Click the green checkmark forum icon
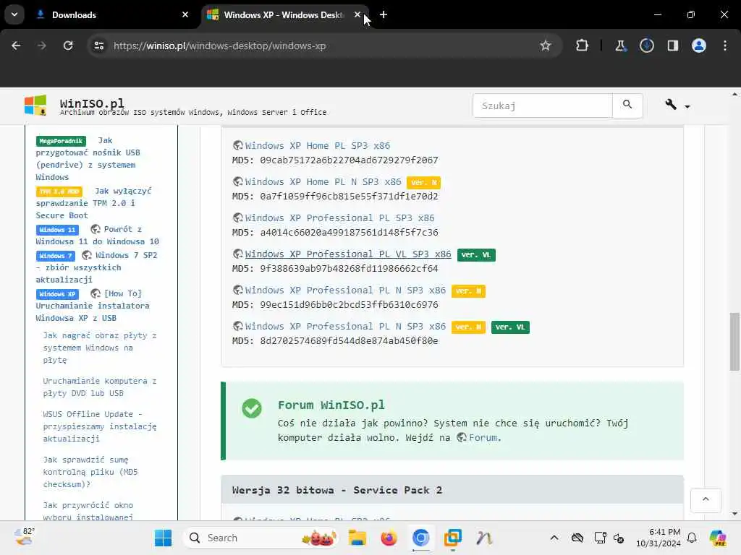741x555 pixels. 252,408
